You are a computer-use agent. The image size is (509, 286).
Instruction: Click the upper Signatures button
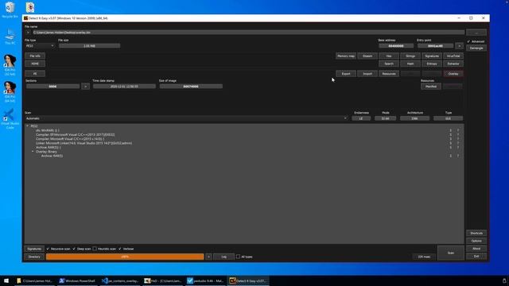click(431, 56)
